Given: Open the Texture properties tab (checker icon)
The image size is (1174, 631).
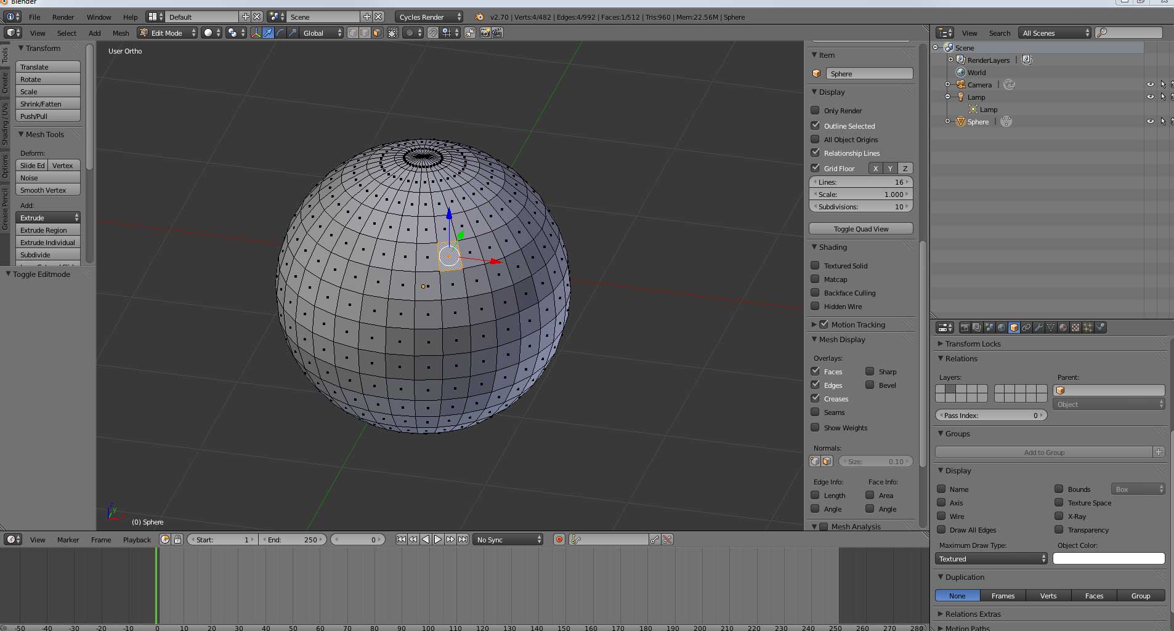Looking at the screenshot, I should click(1075, 328).
